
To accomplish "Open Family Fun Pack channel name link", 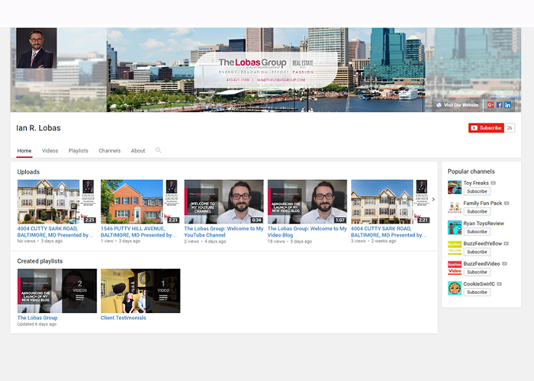I will point(483,203).
